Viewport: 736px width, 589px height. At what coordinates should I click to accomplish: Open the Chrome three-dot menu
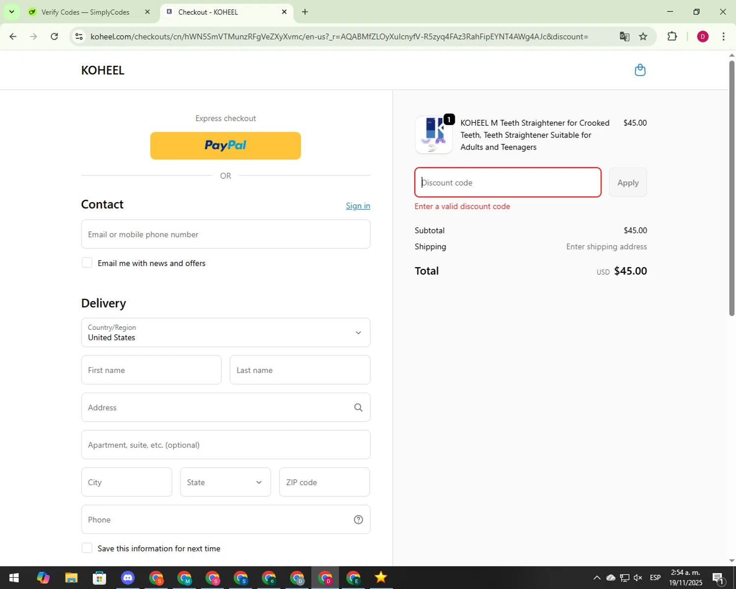(x=723, y=36)
